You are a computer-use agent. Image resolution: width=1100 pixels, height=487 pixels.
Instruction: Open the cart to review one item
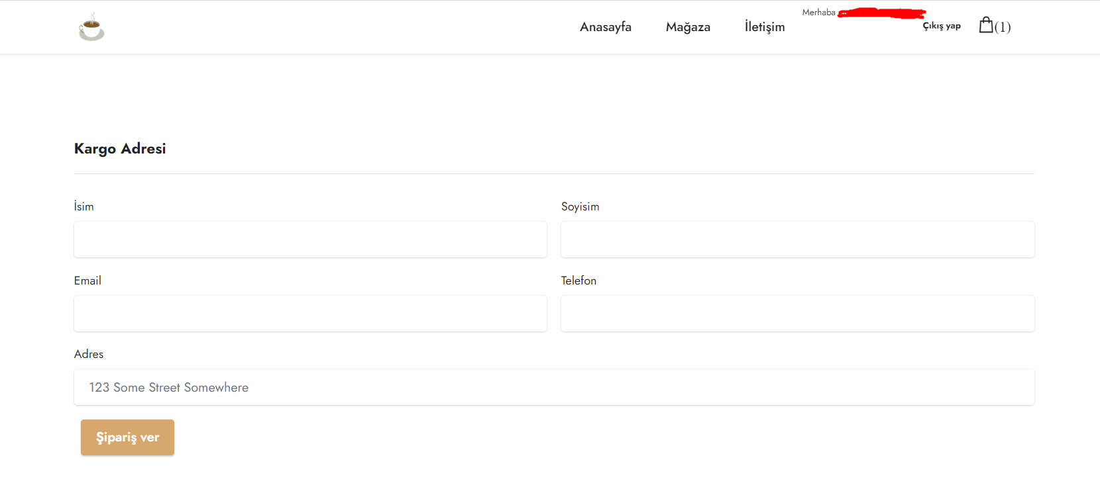[x=994, y=26]
